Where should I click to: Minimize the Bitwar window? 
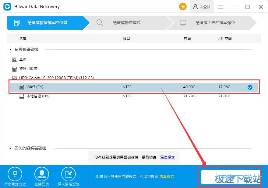tap(234, 7)
